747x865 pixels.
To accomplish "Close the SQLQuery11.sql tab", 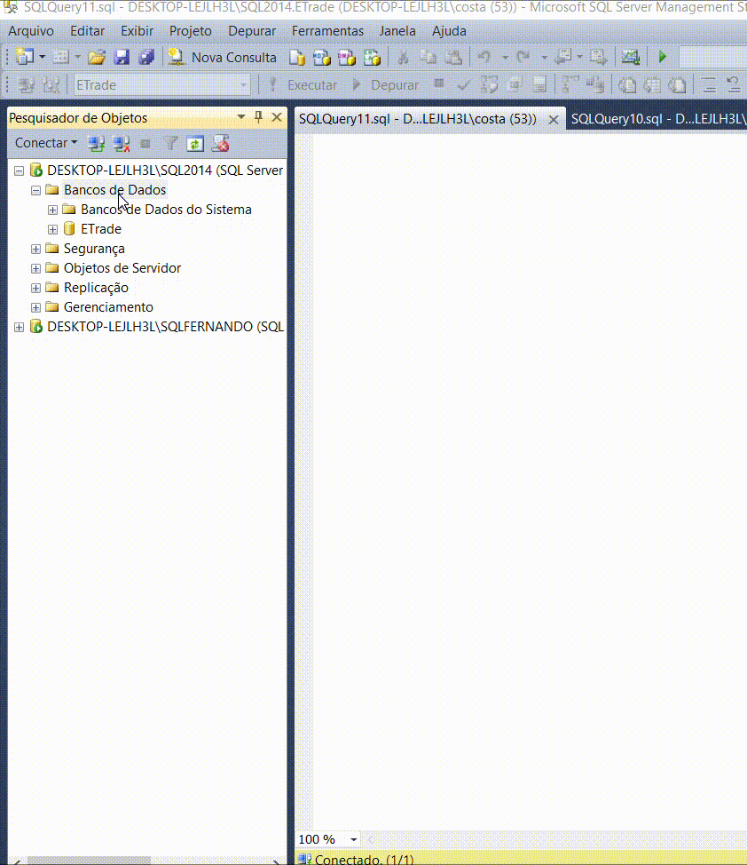I will pos(554,119).
